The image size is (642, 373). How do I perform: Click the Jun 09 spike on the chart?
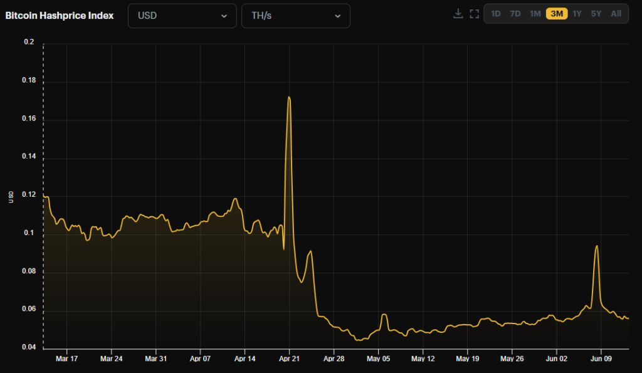596,246
